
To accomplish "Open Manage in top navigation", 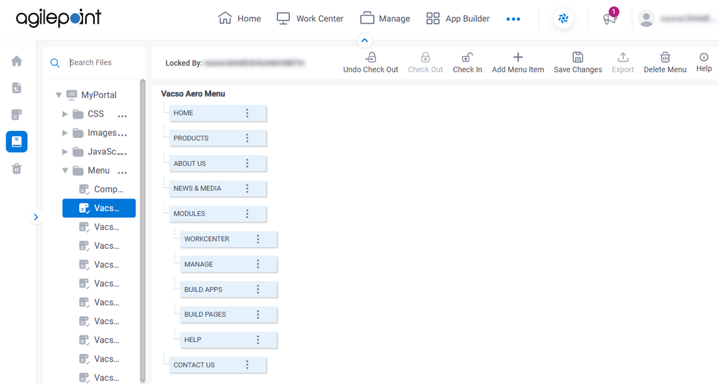I will [x=385, y=18].
